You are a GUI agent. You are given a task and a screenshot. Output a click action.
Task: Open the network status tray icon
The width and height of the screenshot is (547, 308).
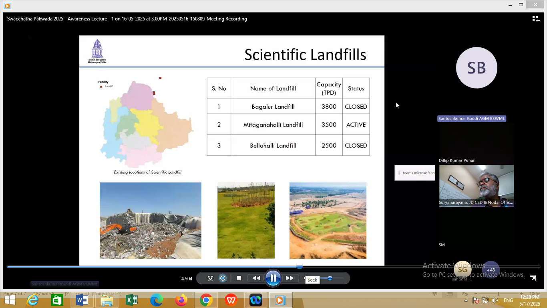(x=485, y=300)
